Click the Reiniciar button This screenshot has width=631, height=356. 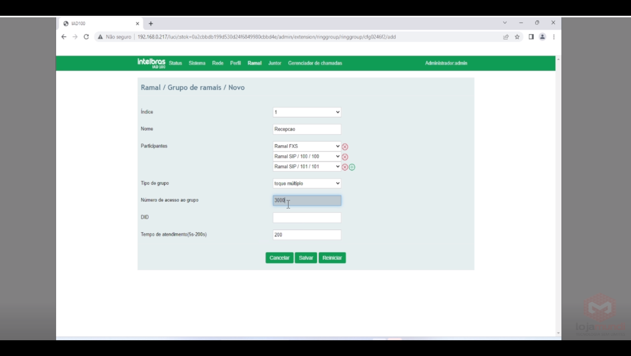click(332, 258)
